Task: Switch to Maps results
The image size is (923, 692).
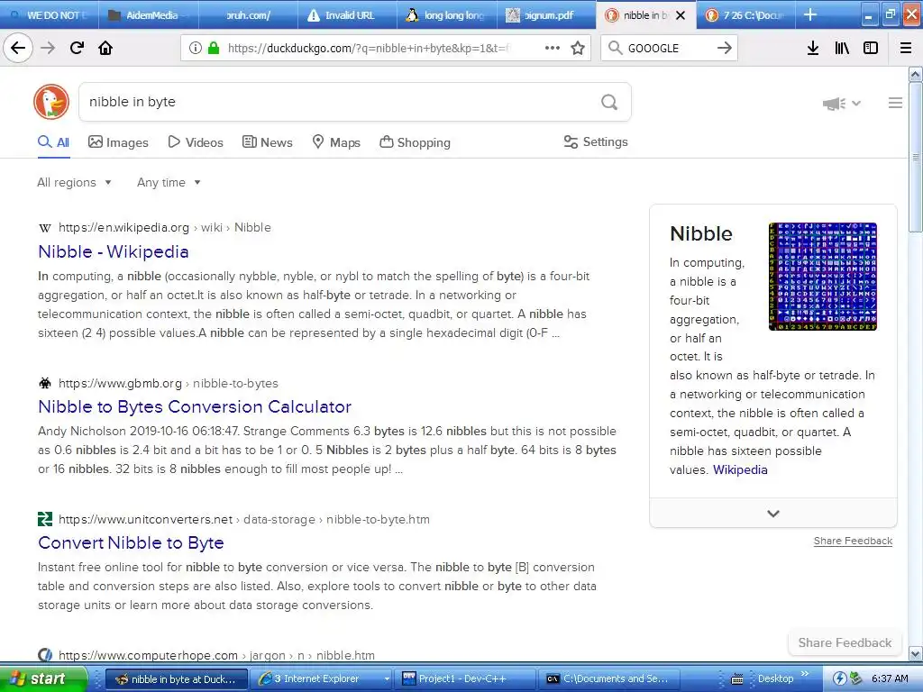Action: [x=336, y=142]
